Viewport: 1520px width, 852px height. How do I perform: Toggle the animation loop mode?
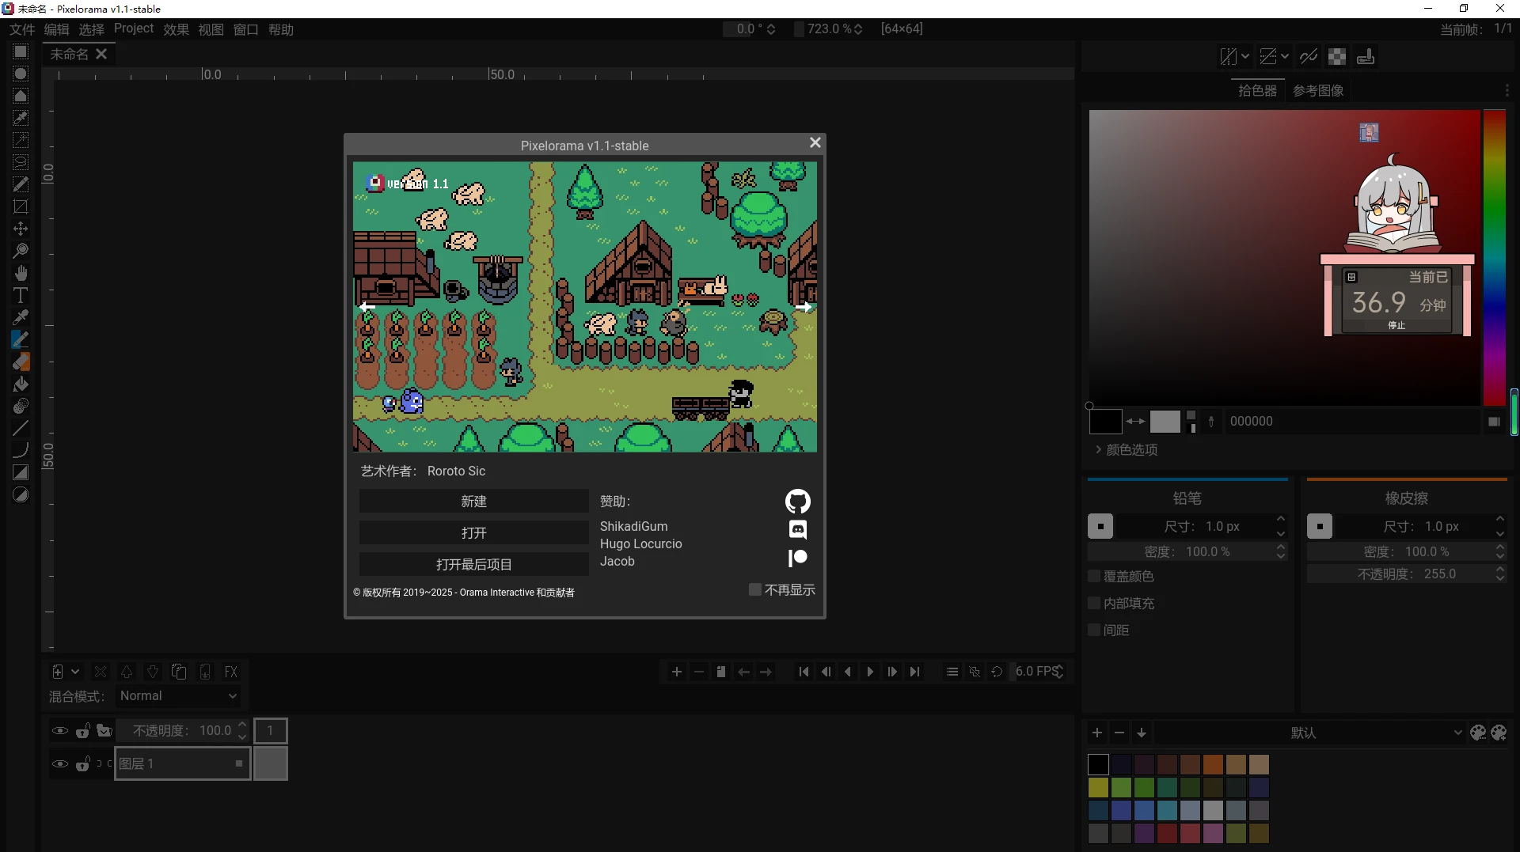[x=997, y=672]
